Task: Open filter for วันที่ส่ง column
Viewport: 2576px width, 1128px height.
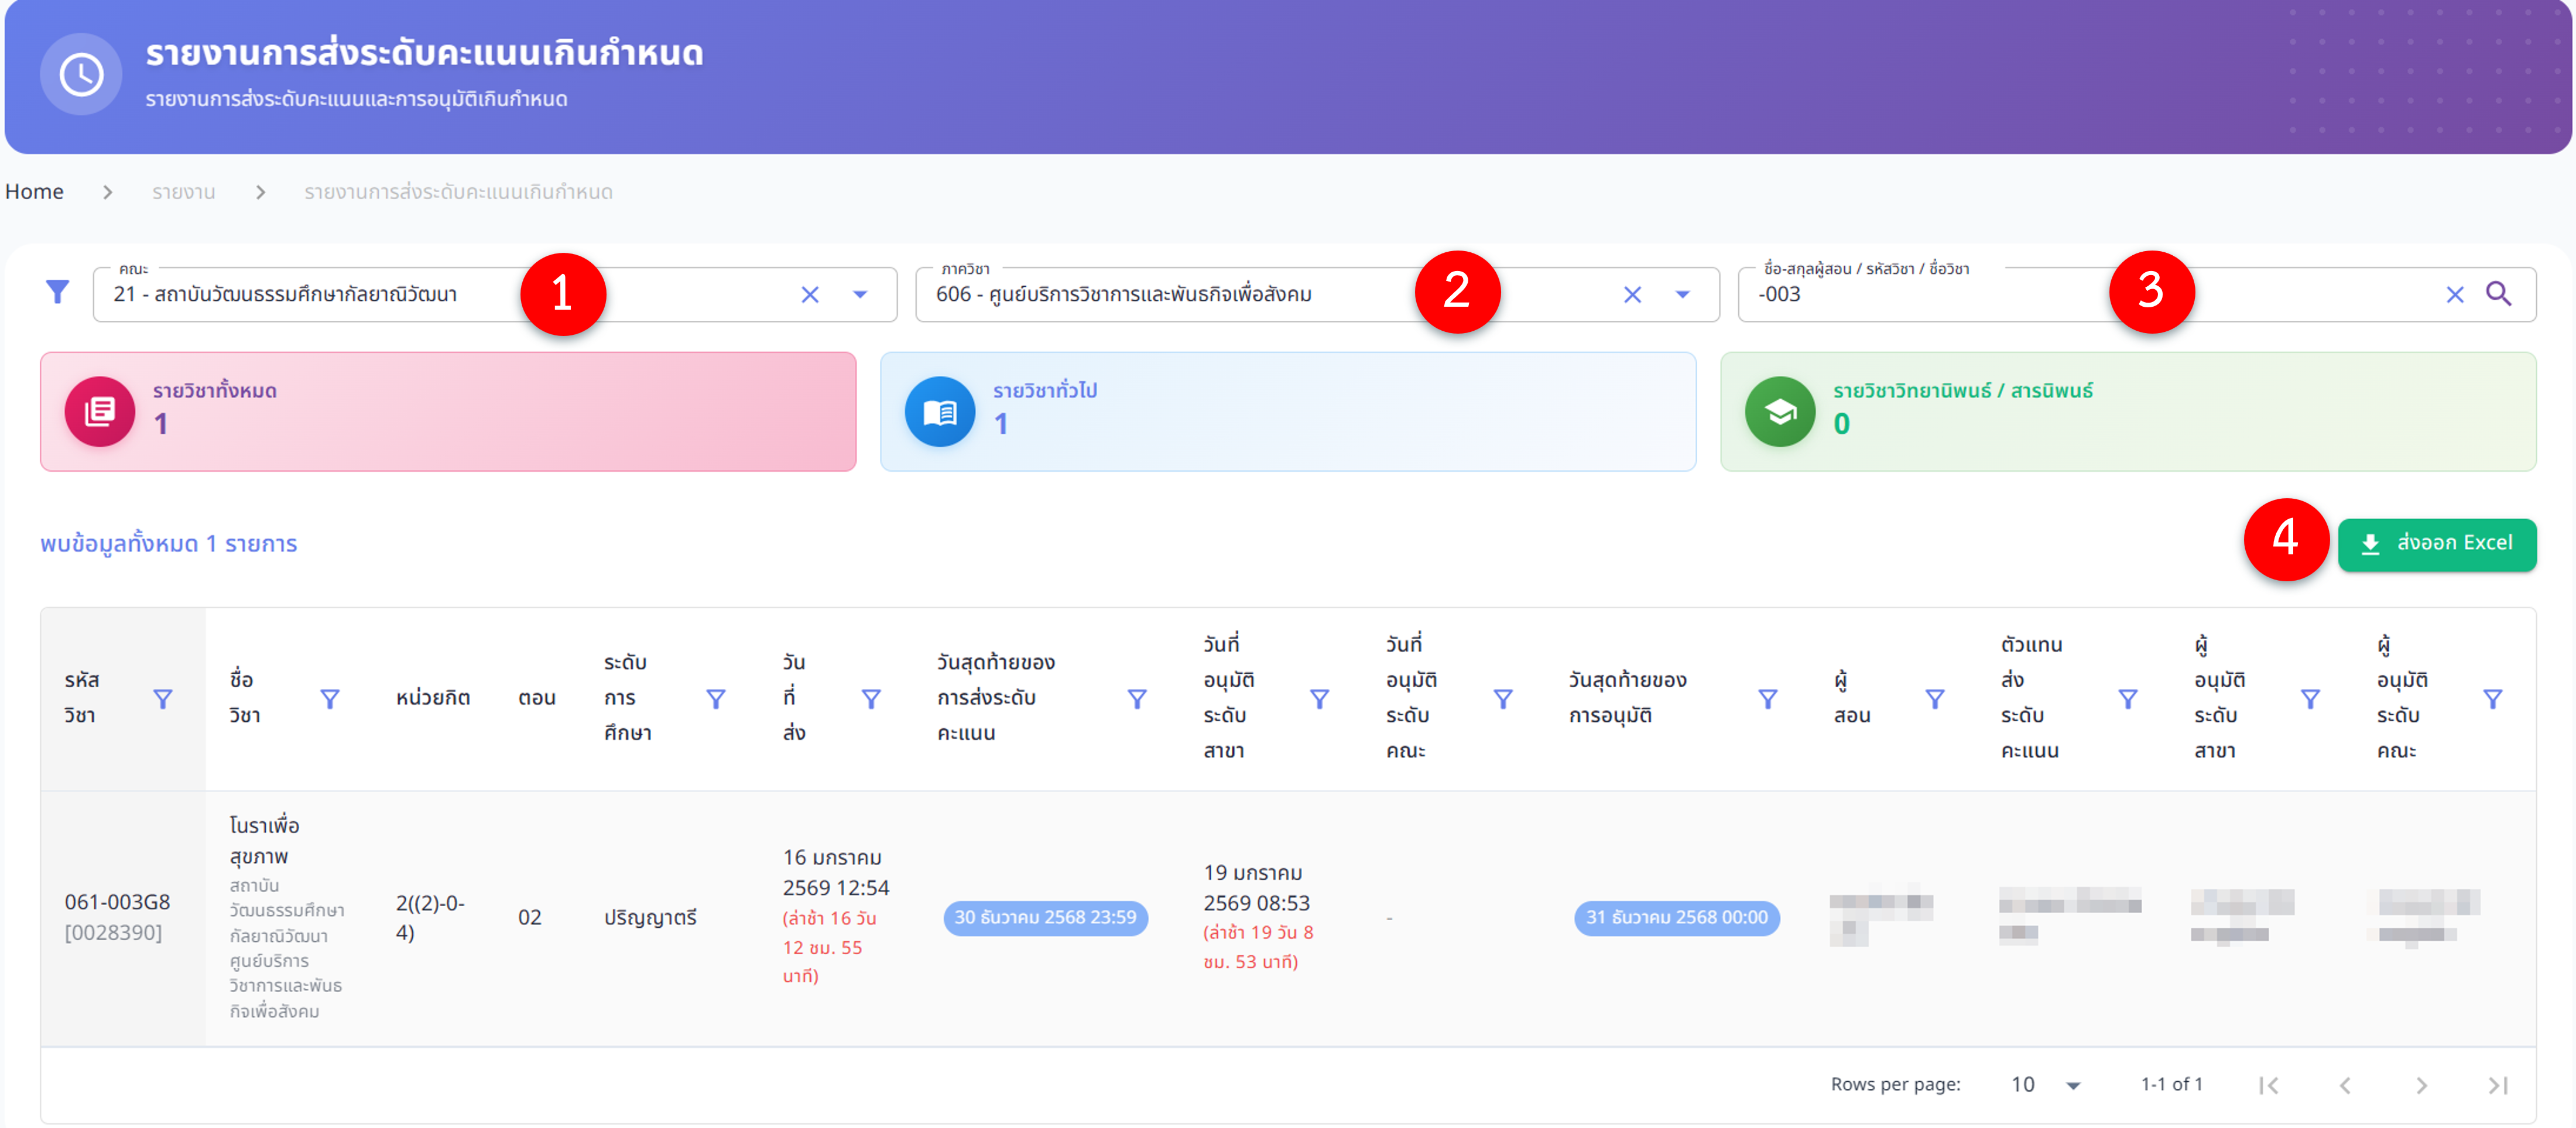Action: [870, 699]
